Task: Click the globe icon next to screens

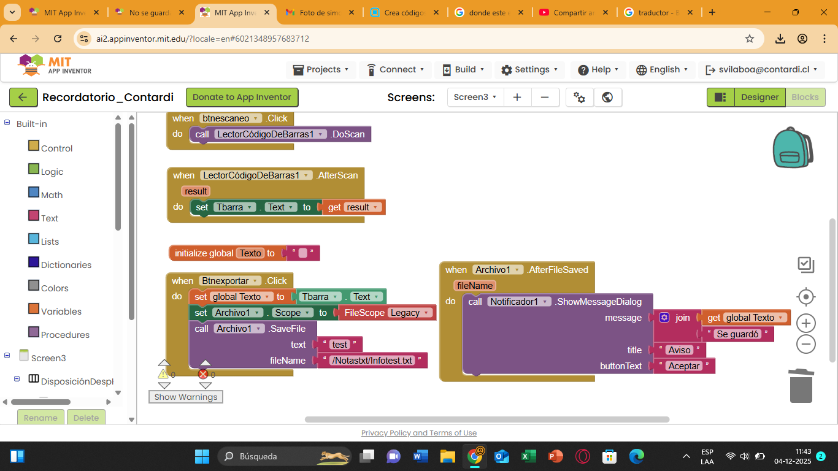Action: tap(607, 98)
